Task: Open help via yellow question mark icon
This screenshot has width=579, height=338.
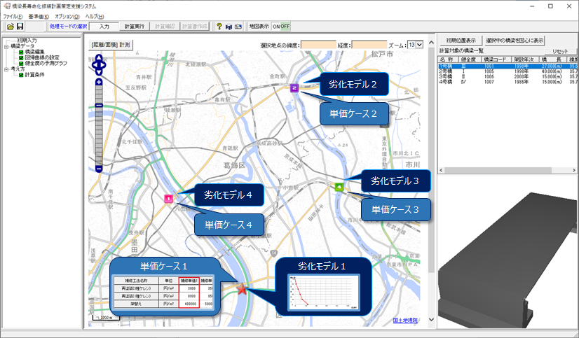Action: [219, 27]
